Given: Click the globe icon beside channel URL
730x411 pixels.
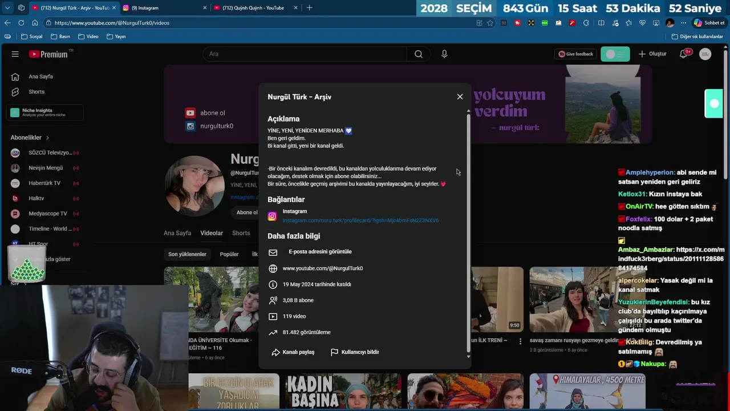Looking at the screenshot, I should (x=273, y=268).
